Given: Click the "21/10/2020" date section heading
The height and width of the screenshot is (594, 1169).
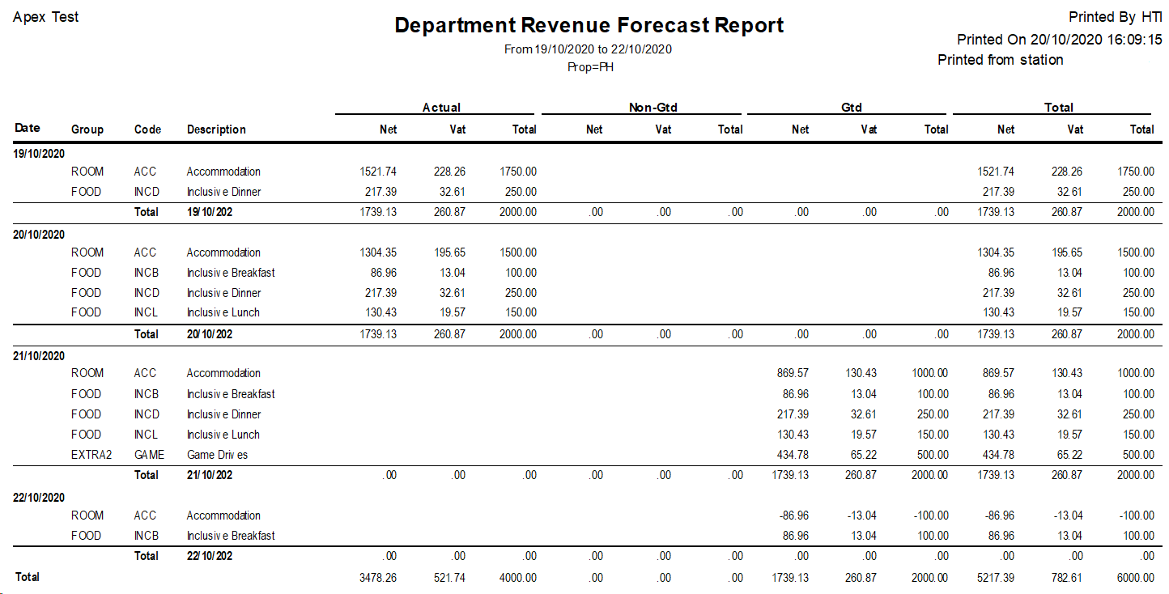Looking at the screenshot, I should pyautogui.click(x=40, y=355).
